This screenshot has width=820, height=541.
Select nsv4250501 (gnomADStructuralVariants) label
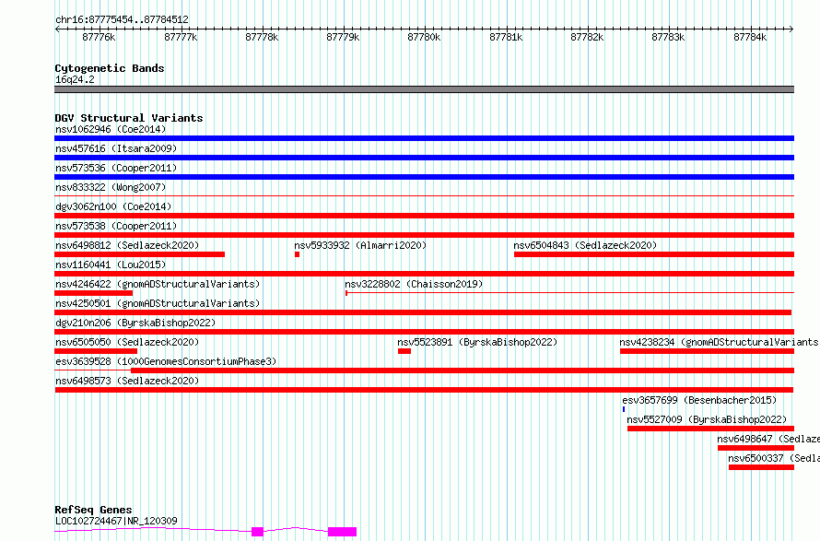(158, 303)
